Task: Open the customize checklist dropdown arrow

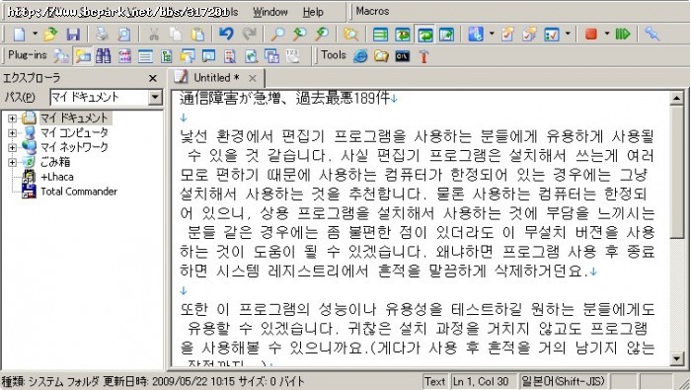Action: [x=568, y=35]
